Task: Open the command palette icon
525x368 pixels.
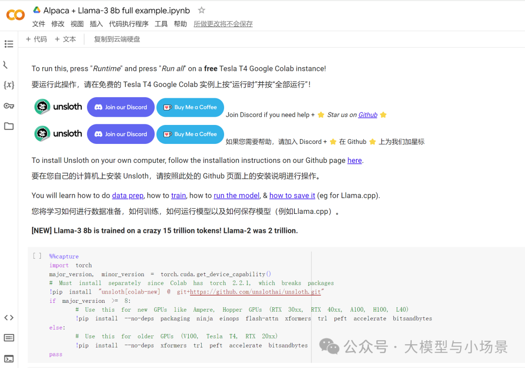Action: click(x=9, y=337)
